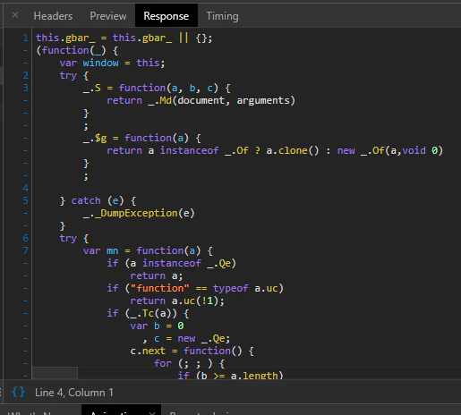Click 'if ("function" == typeof a.uc)' line

coord(195,288)
